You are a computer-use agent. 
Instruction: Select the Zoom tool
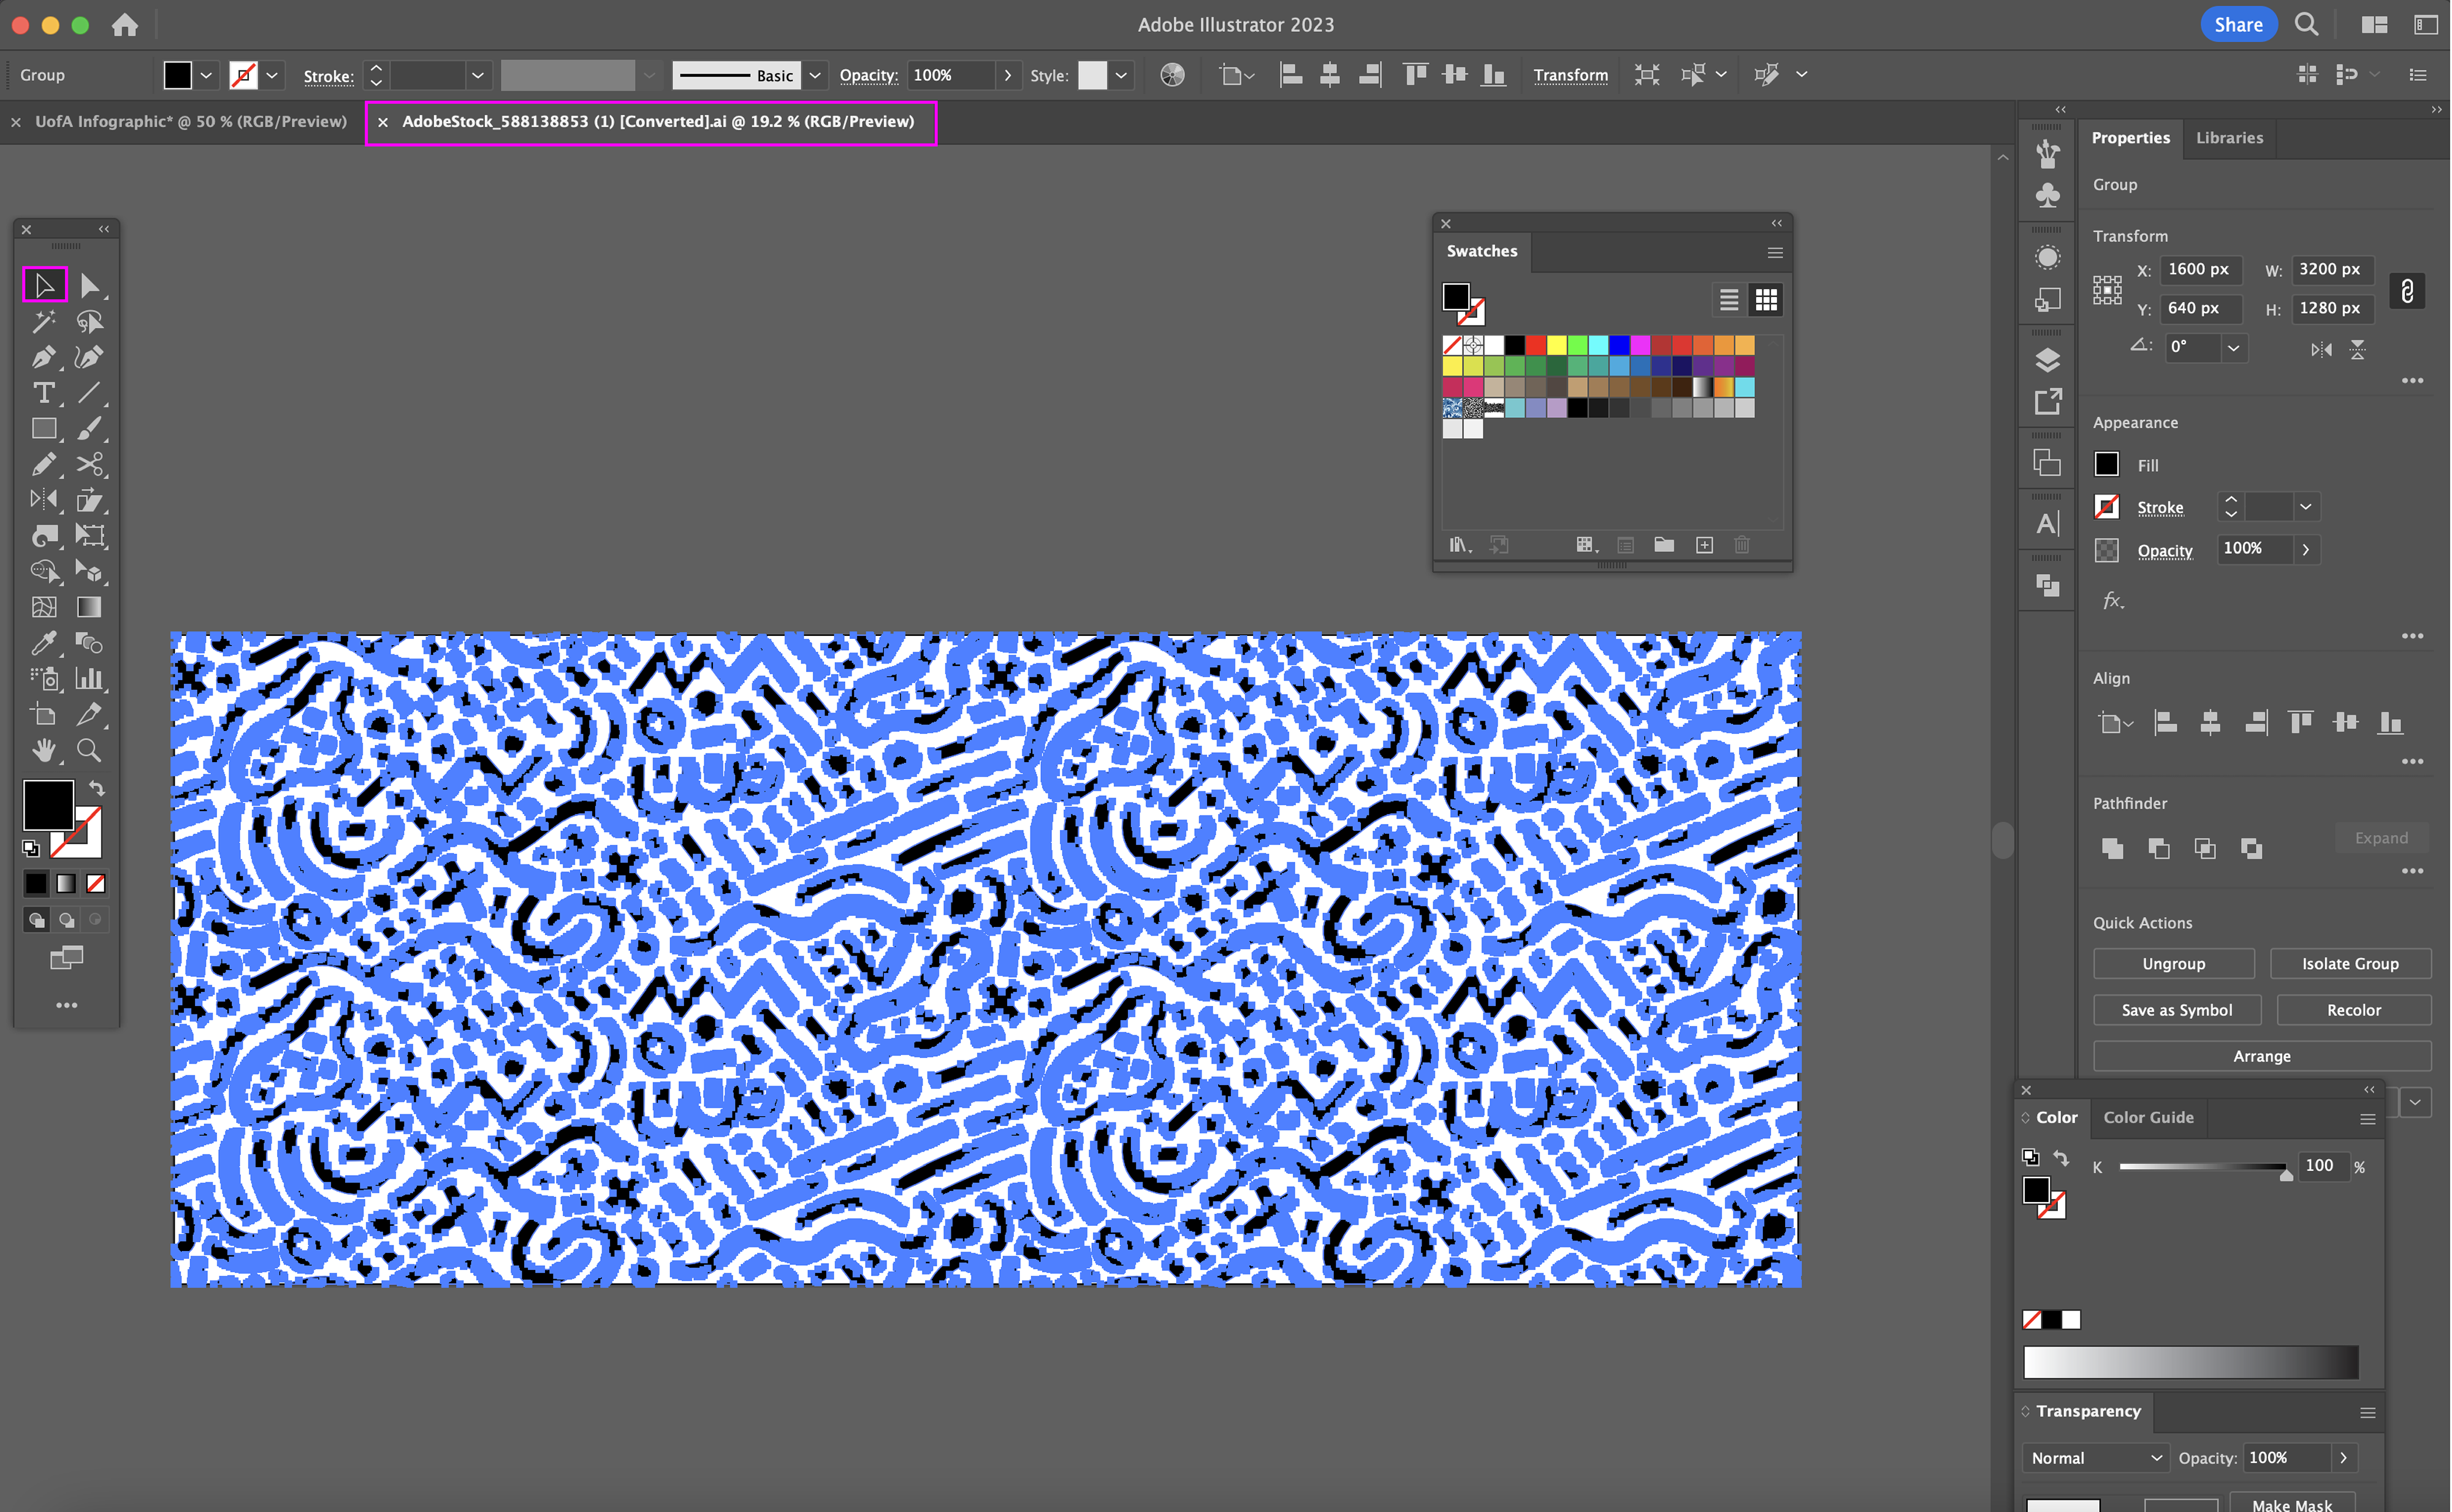pos(89,750)
